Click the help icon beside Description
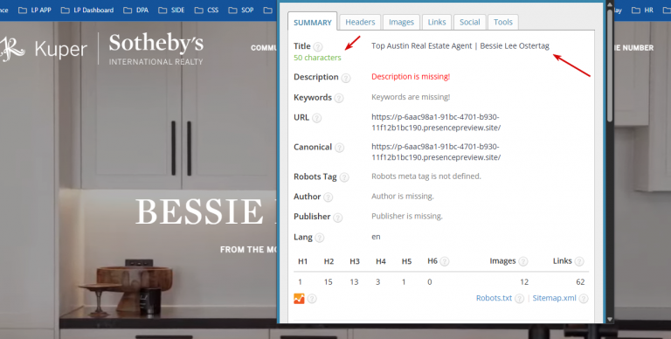671x339 pixels. click(x=346, y=78)
